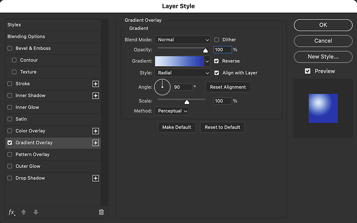
Task: Click the move effect down arrow
Action: tap(36, 212)
